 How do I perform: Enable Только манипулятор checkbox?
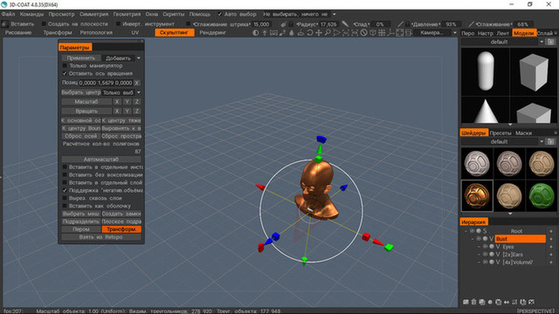tap(65, 65)
